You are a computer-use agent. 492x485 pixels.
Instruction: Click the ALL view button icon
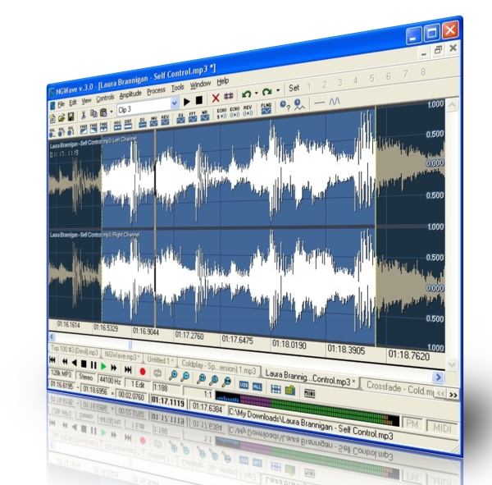tap(257, 387)
